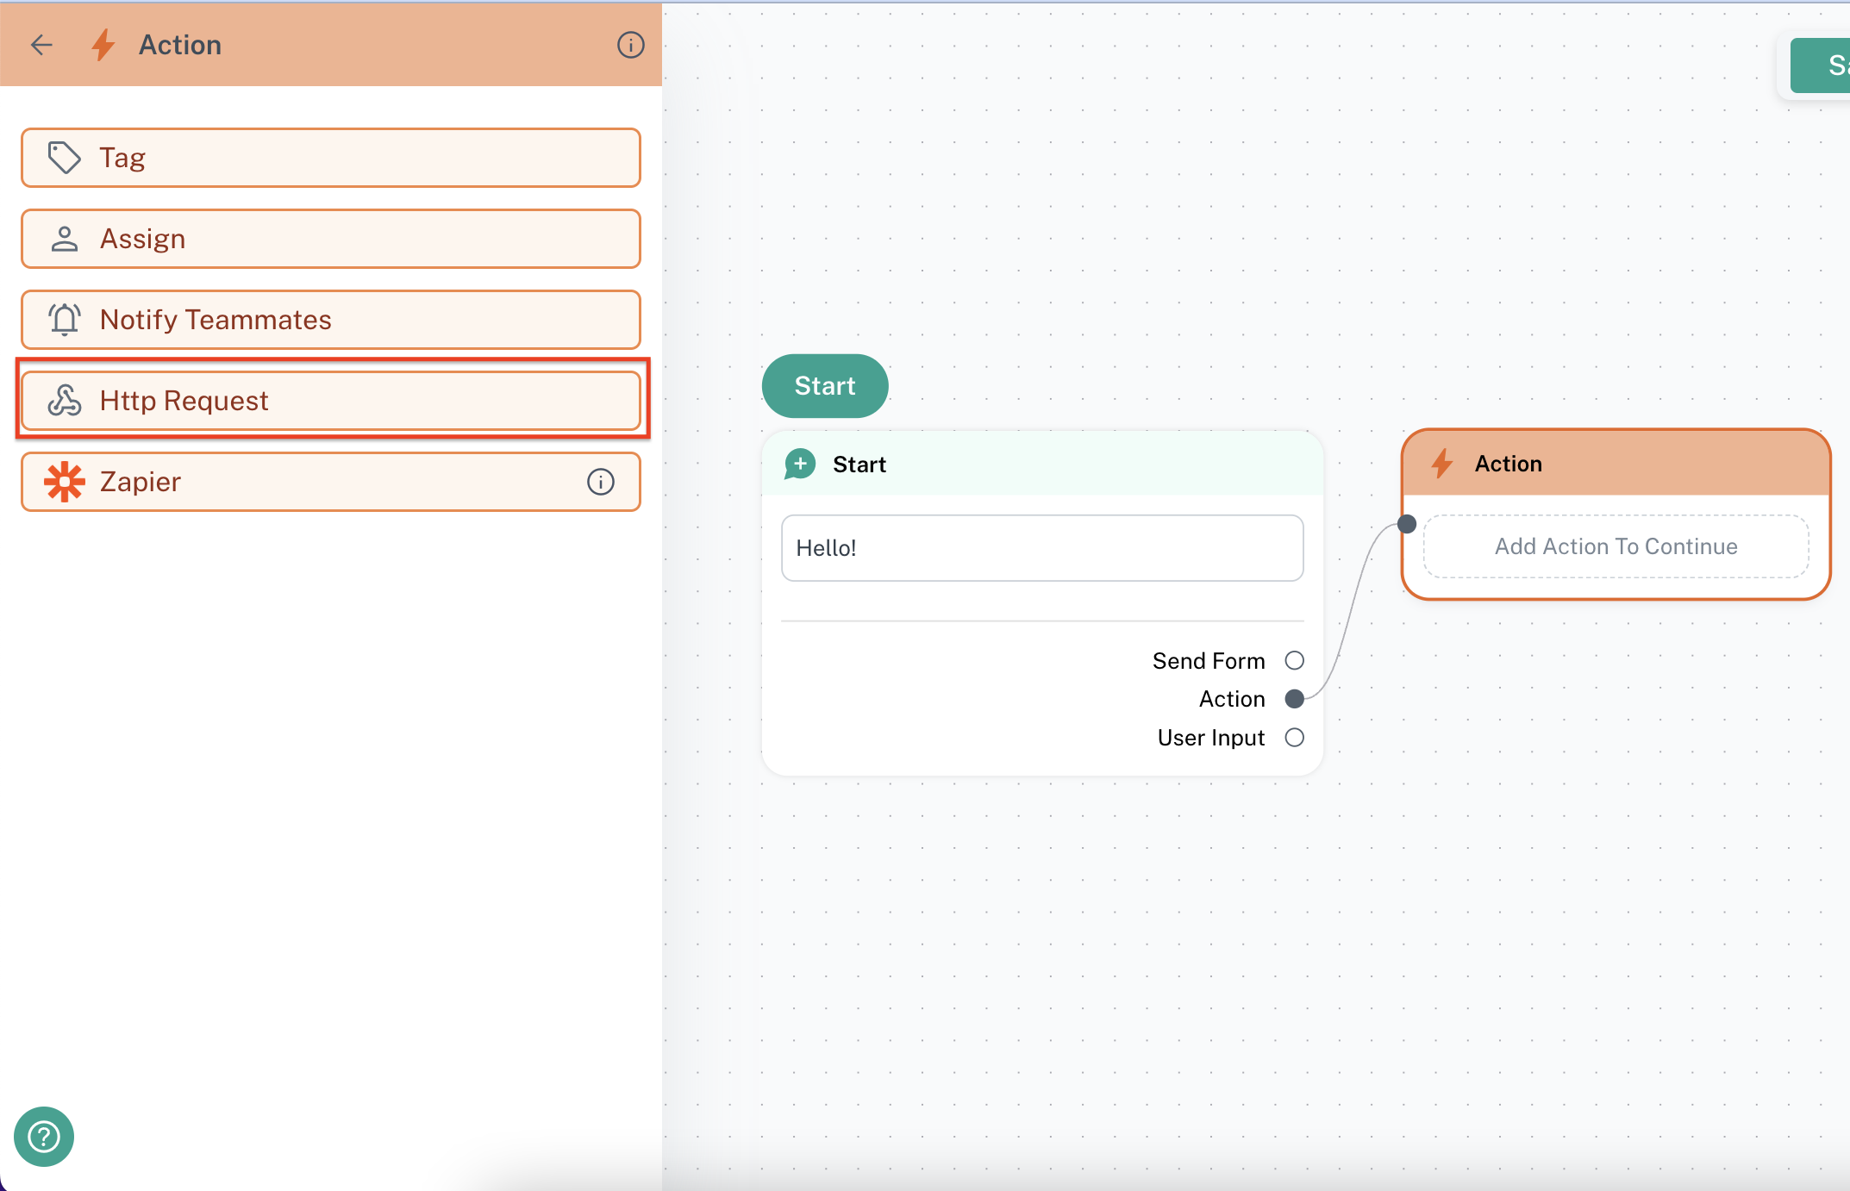Click the bell icon for Notify Teammates
Viewport: 1850px width, 1191px height.
point(64,320)
